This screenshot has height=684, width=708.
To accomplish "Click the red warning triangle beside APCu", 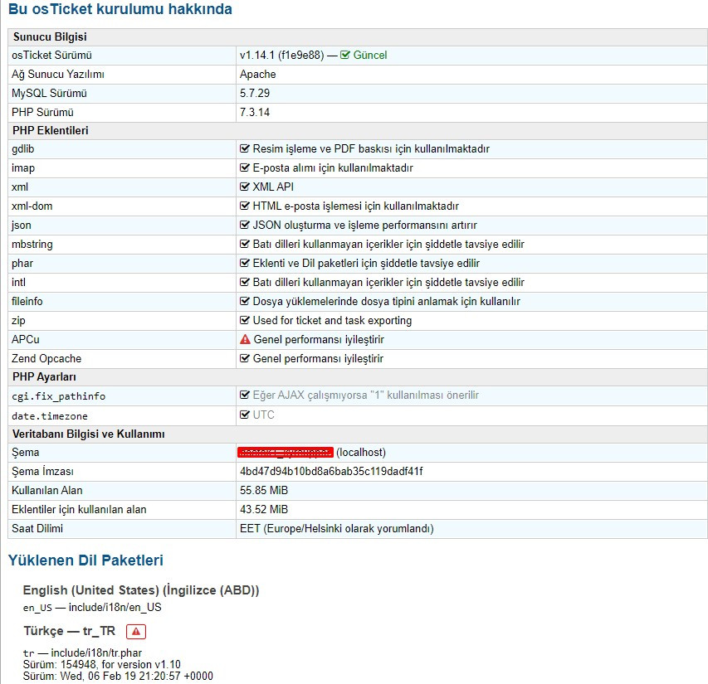I will tap(245, 340).
